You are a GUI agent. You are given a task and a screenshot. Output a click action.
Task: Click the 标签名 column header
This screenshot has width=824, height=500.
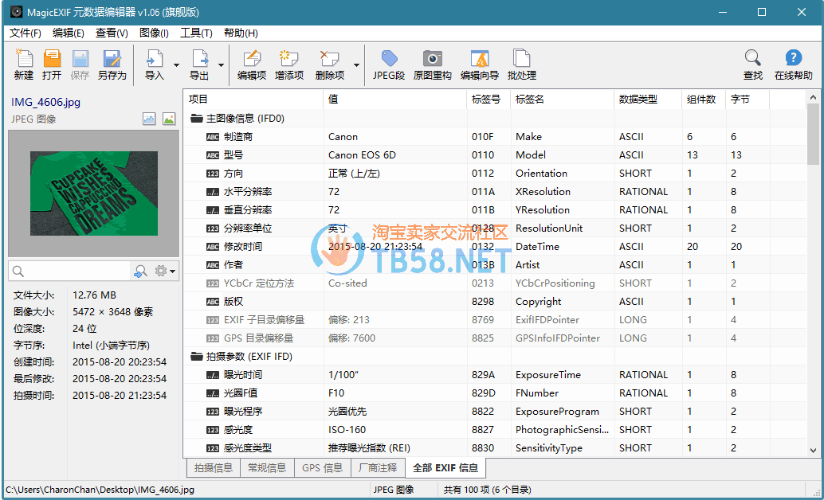(x=561, y=100)
